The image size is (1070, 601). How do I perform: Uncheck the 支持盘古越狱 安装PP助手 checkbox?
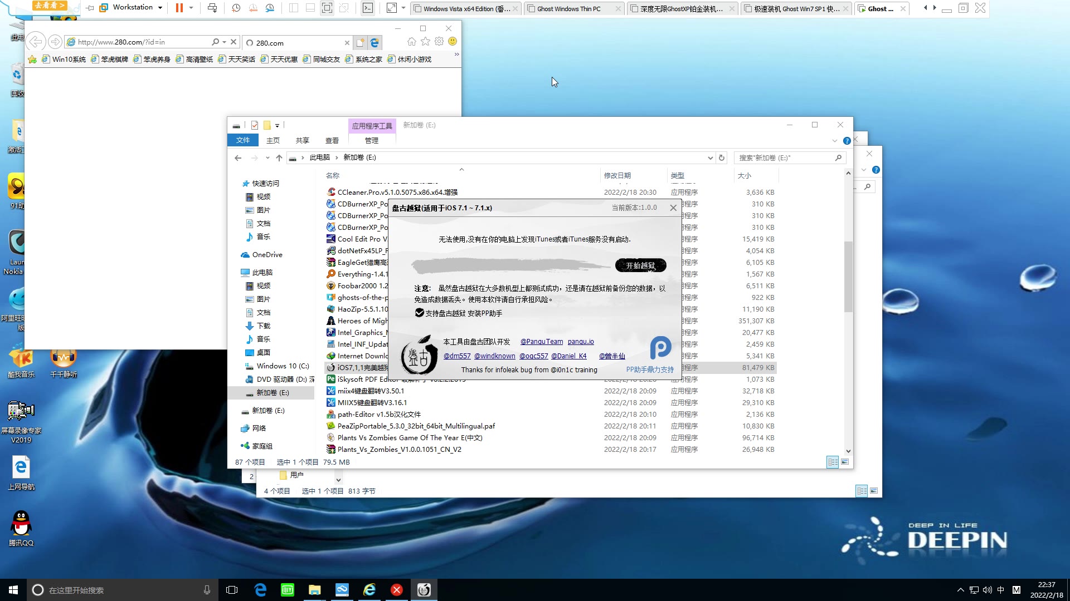point(420,313)
